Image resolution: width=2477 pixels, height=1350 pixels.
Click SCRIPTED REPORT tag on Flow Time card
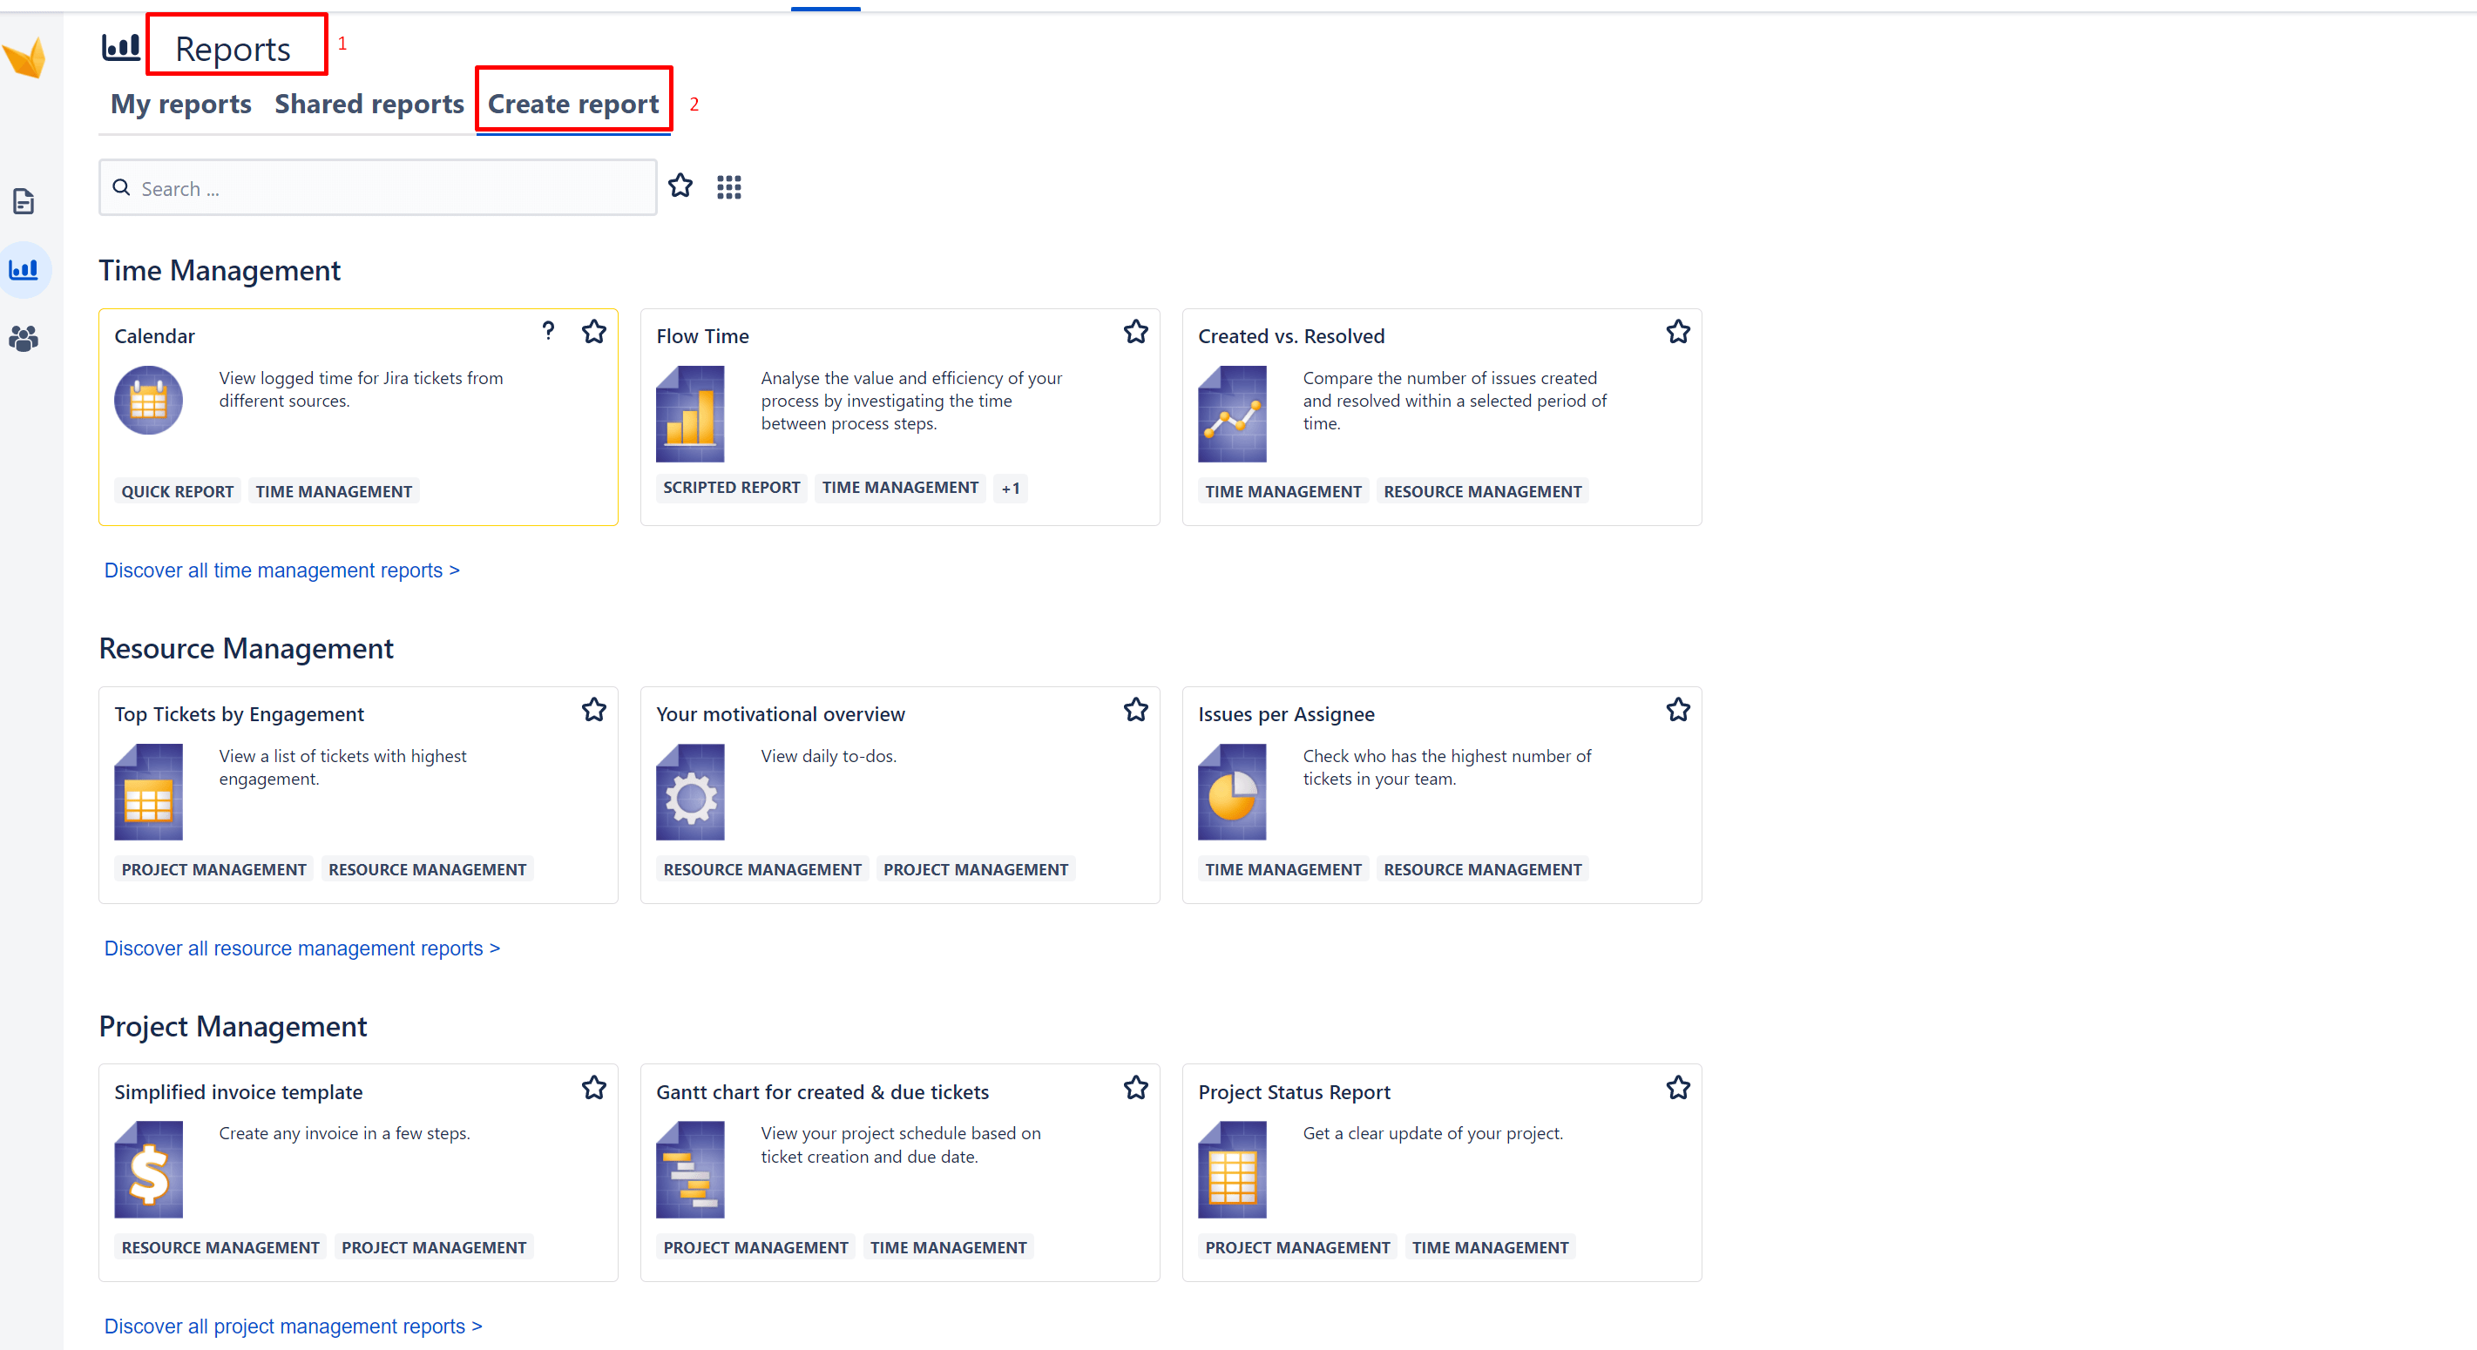(x=732, y=488)
